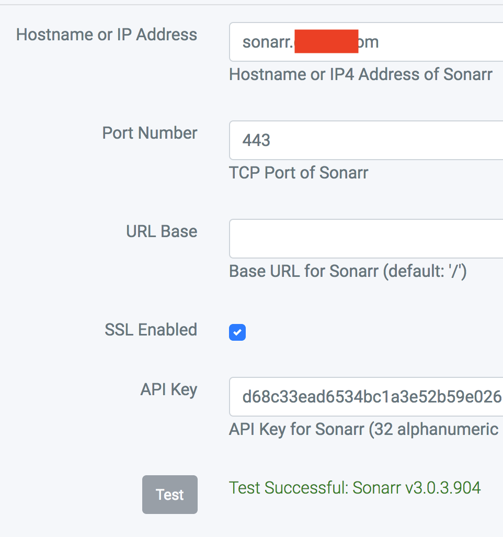The image size is (503, 537).
Task: Click the horizontal divider line above the form
Action: (251, 5)
